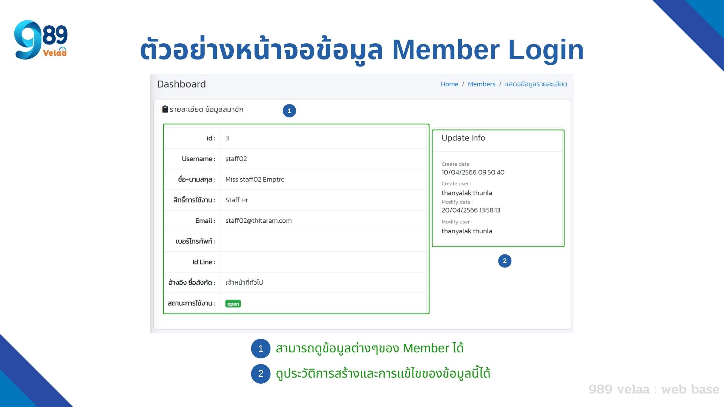
Task: Click the green open status badge
Action: [233, 304]
